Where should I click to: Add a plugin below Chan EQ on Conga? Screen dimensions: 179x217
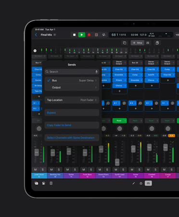[168, 80]
